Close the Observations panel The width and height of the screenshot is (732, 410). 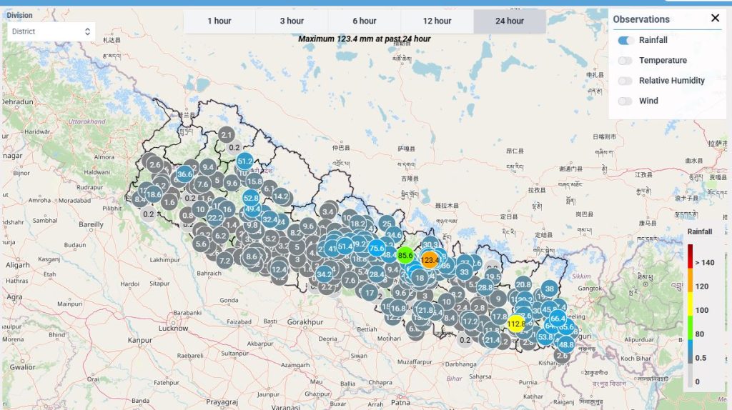[715, 18]
